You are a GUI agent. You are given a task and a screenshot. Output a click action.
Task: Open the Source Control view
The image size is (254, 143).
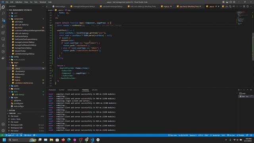(x=3, y=20)
